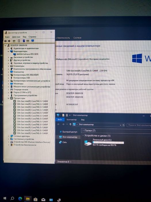151x202 pixels.
Task: Open recent locations dropdown in File Explorer
Action: click(x=67, y=124)
